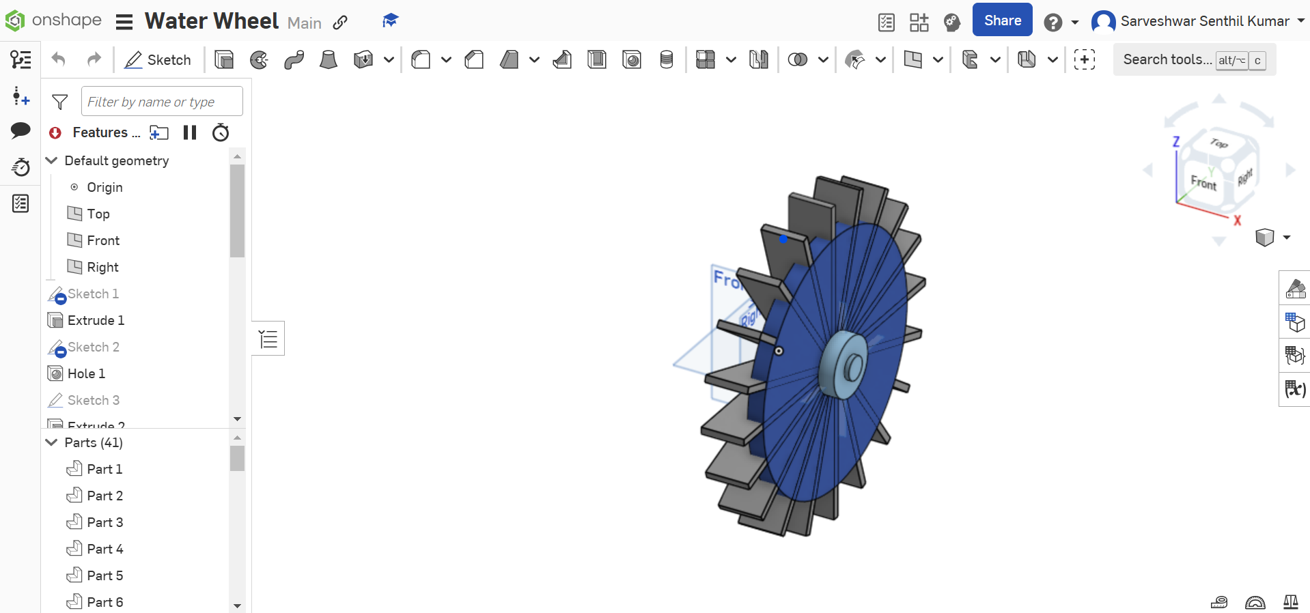
Task: Click the Undo arrow icon
Action: tap(59, 60)
